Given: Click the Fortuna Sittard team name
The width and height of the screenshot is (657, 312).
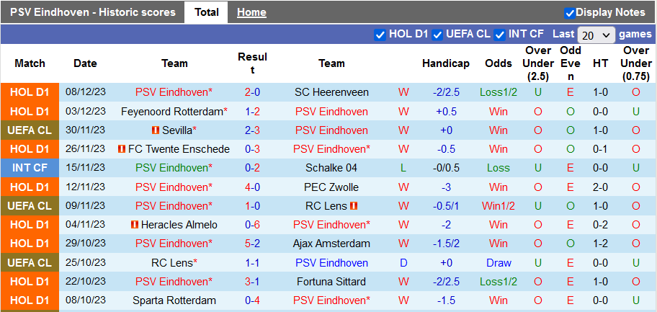Looking at the screenshot, I should pos(331,282).
